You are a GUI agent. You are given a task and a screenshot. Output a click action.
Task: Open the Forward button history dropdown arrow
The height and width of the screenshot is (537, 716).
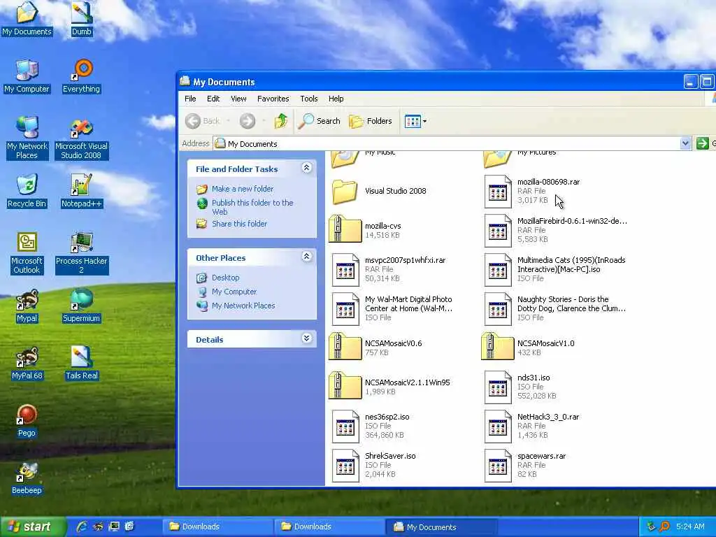point(264,121)
